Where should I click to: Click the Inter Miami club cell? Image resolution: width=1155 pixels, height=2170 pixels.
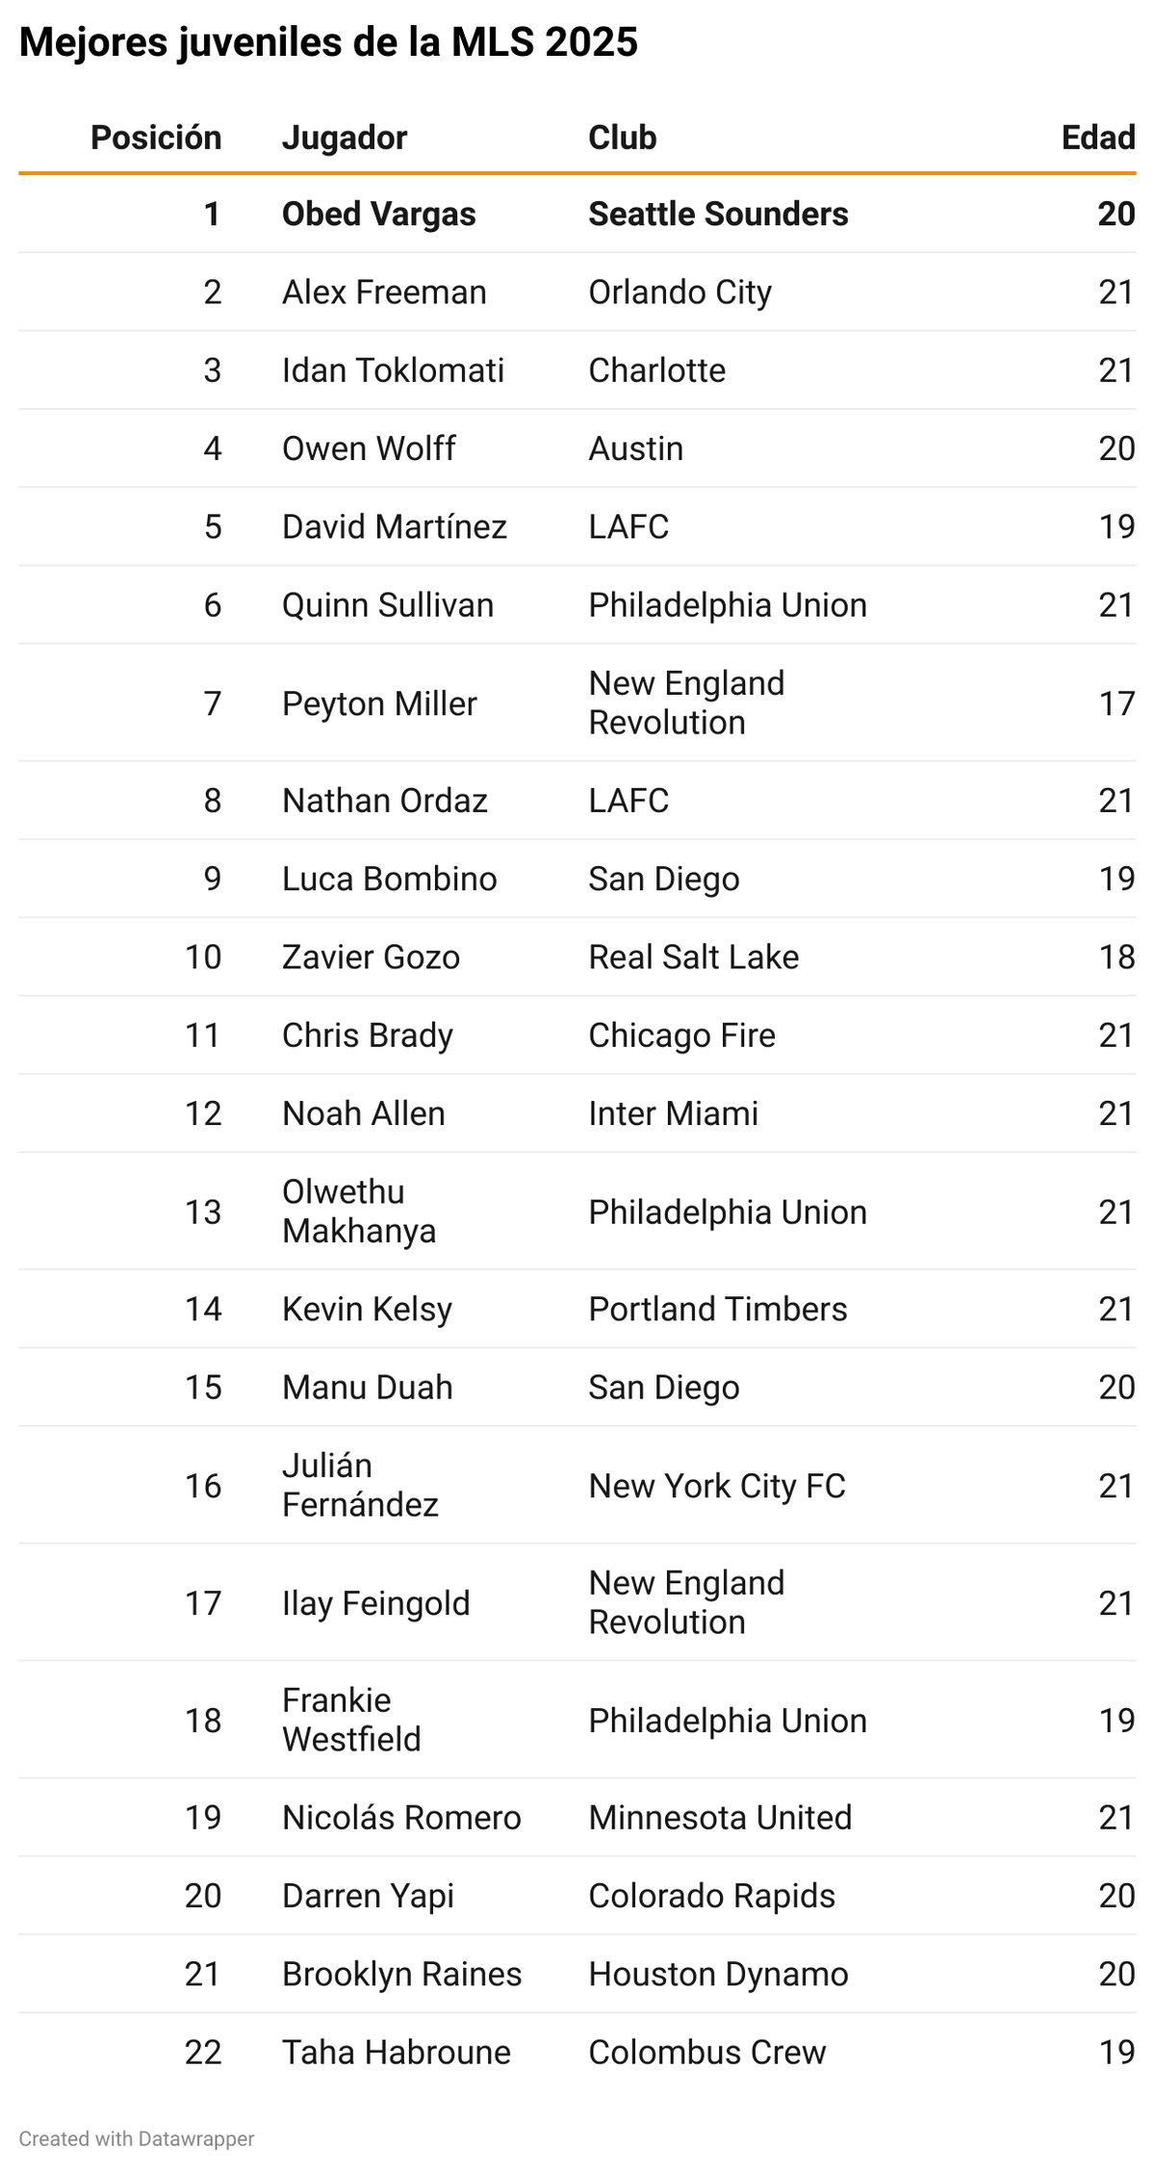click(674, 1113)
